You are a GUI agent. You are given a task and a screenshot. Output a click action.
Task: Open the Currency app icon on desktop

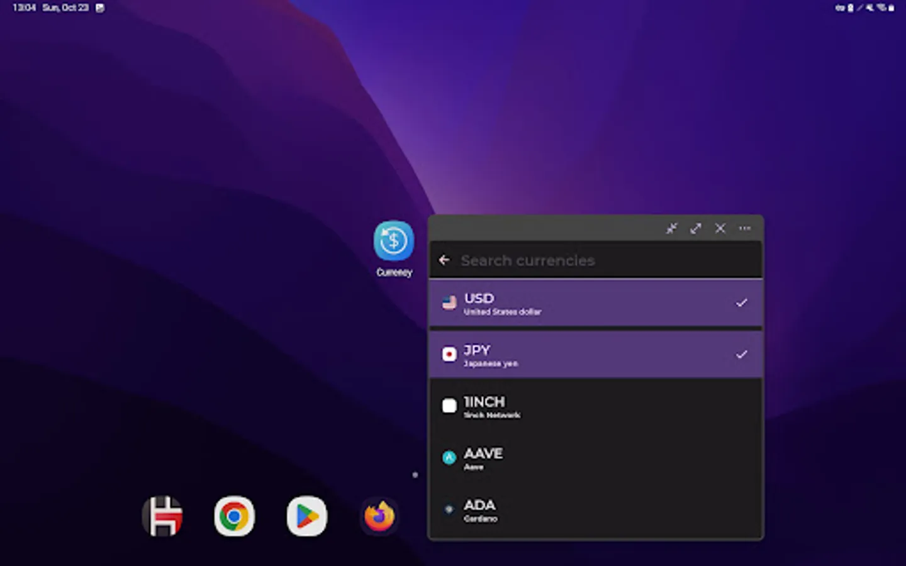tap(394, 241)
